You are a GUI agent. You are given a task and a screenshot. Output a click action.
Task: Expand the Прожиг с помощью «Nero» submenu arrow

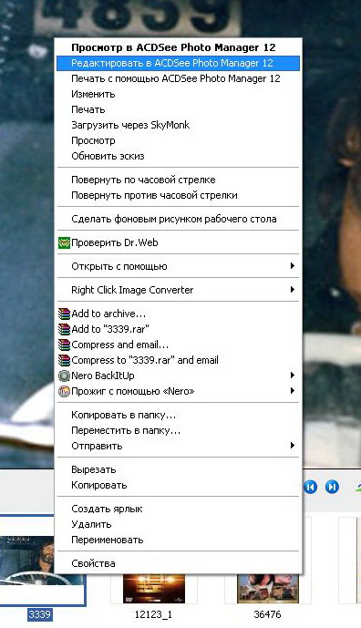(x=293, y=390)
